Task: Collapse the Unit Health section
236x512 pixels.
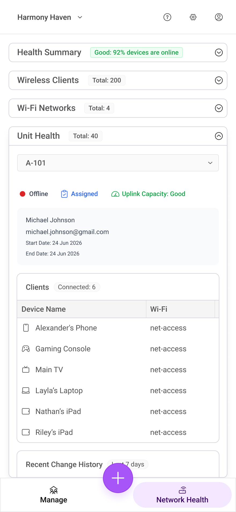Action: (x=219, y=136)
